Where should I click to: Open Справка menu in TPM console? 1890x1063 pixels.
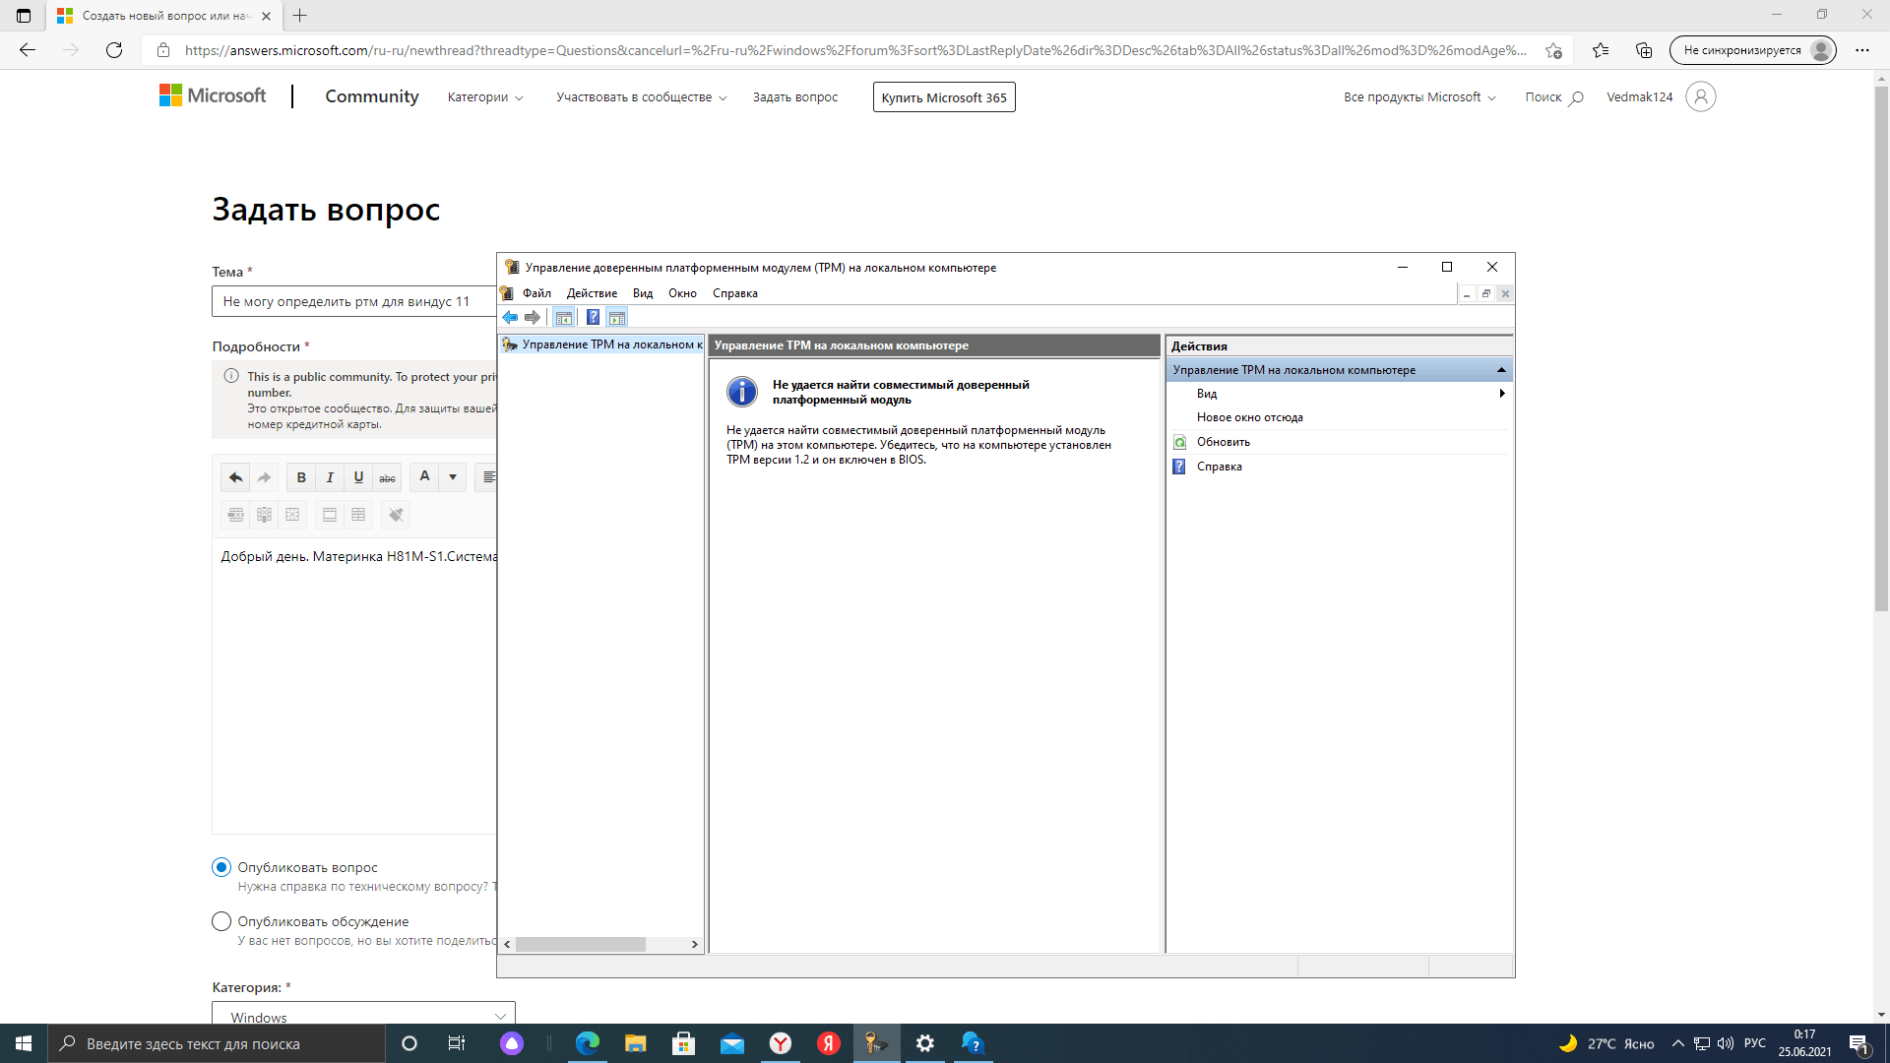pyautogui.click(x=735, y=293)
